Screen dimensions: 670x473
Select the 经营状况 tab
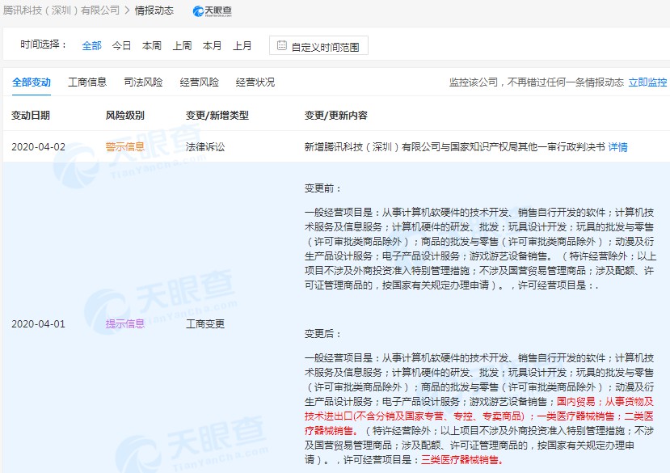tap(255, 82)
